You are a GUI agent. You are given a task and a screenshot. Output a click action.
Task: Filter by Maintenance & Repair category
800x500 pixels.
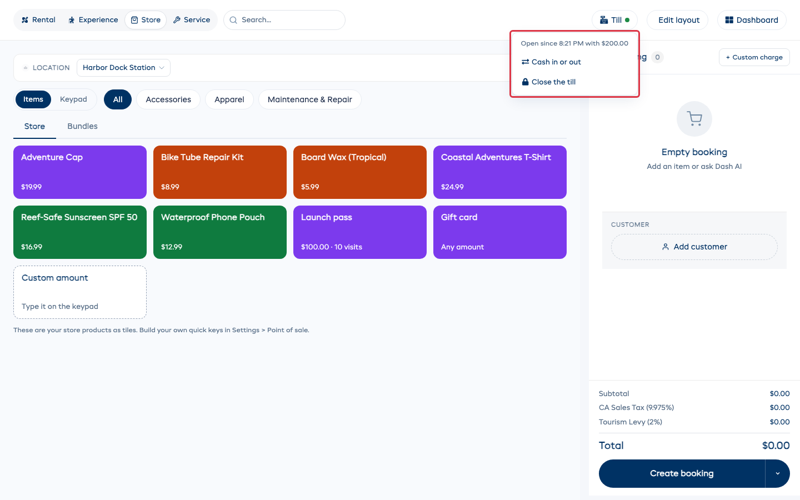click(x=310, y=99)
